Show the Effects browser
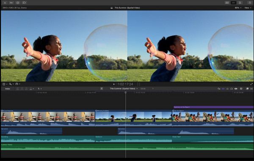The width and height of the screenshot is (254, 161). 247,89
